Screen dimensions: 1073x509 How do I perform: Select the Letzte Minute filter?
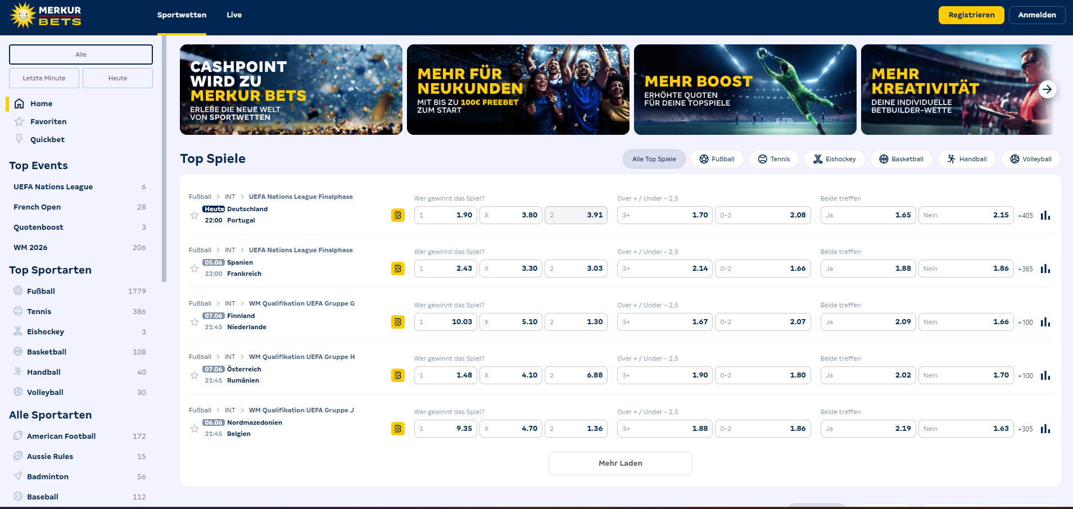tap(44, 78)
